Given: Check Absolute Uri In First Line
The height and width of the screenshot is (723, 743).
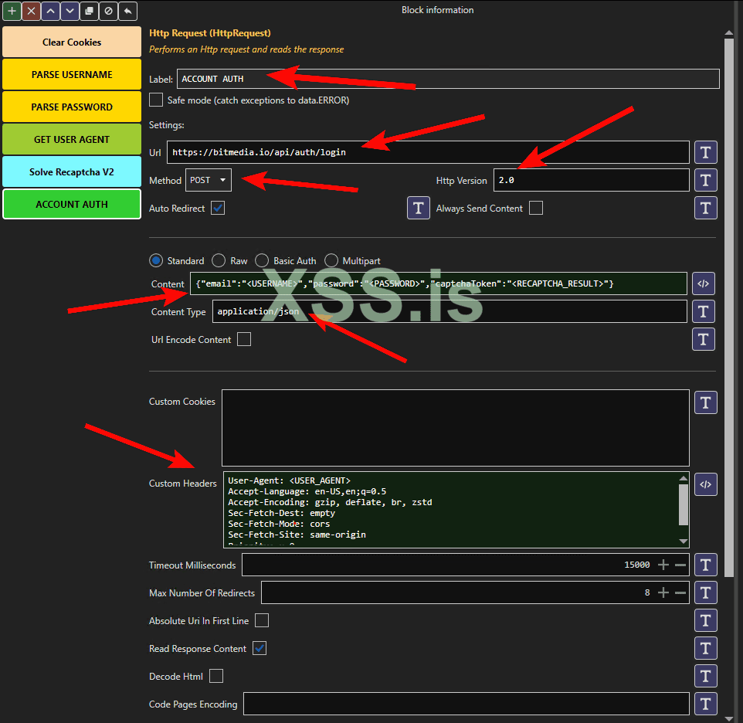Looking at the screenshot, I should (262, 621).
